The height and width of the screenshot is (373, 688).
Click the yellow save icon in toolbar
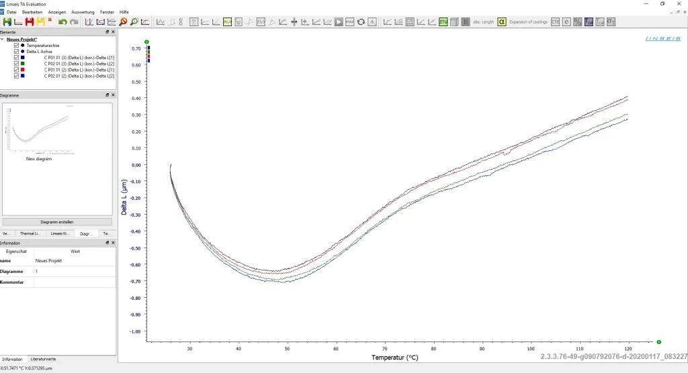point(40,22)
